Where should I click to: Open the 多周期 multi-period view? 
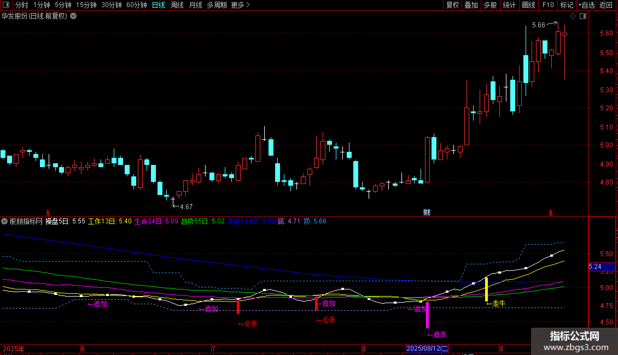(217, 5)
